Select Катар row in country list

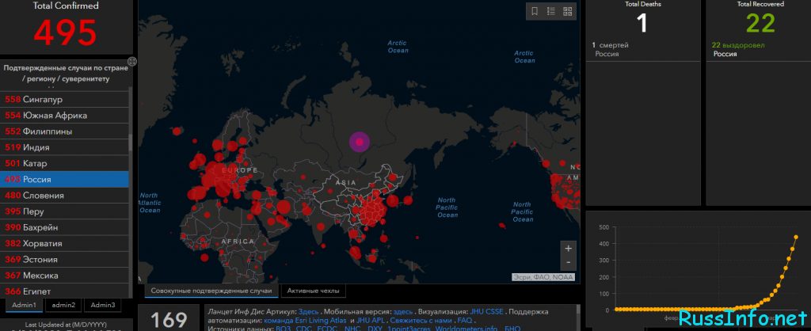[65, 163]
